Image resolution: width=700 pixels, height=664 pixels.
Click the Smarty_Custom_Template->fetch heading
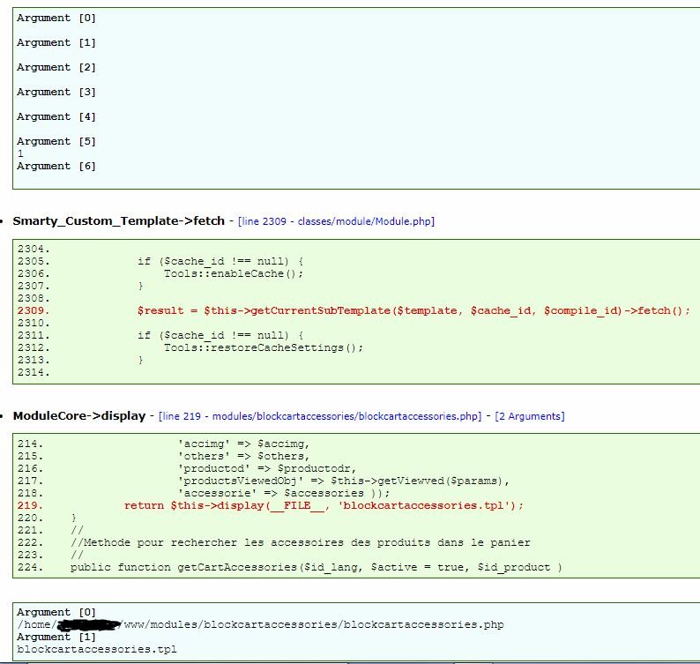pyautogui.click(x=118, y=220)
